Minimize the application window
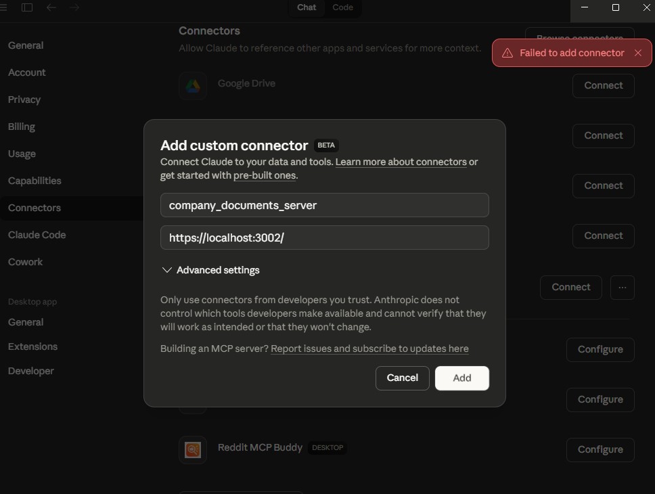655x494 pixels. 585,7
